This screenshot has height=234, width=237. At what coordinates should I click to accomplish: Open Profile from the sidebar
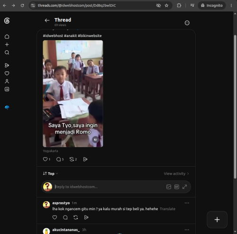[x=7, y=81]
